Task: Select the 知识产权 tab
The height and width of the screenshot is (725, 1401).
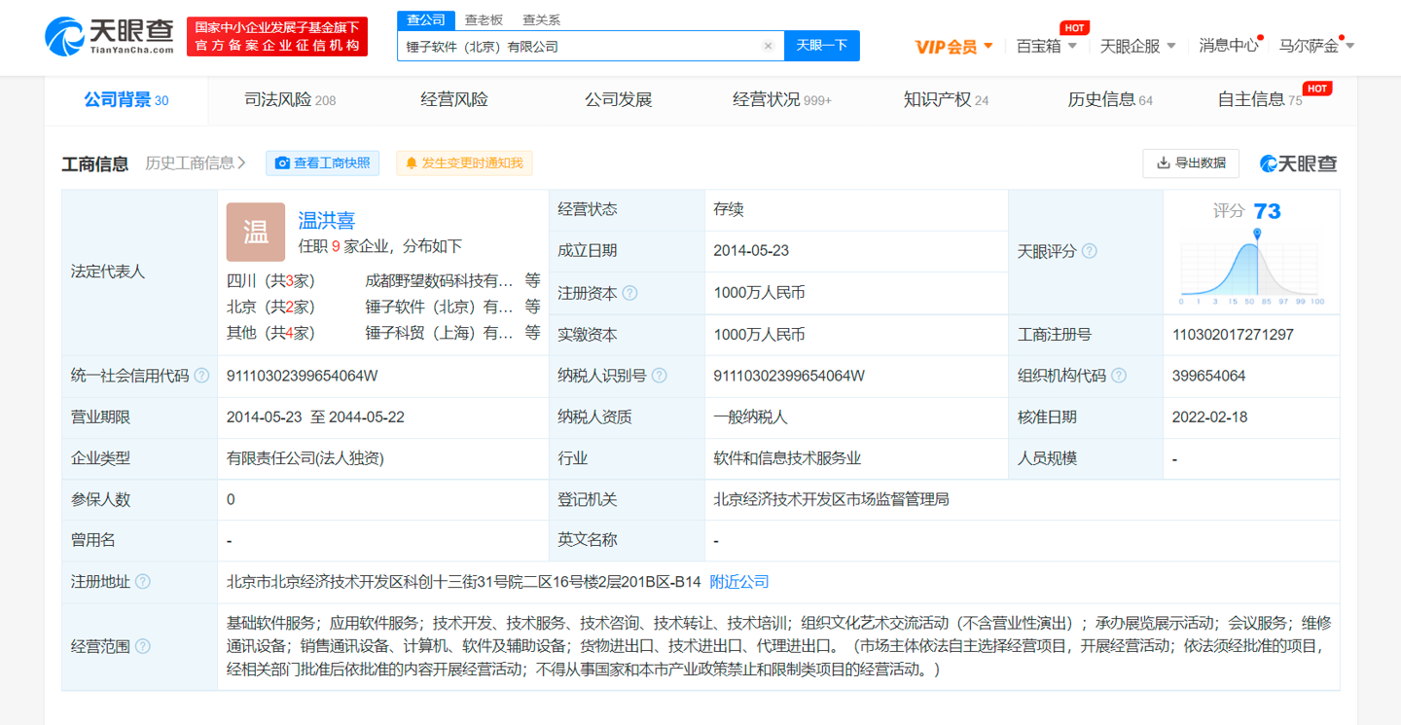Action: [x=946, y=99]
